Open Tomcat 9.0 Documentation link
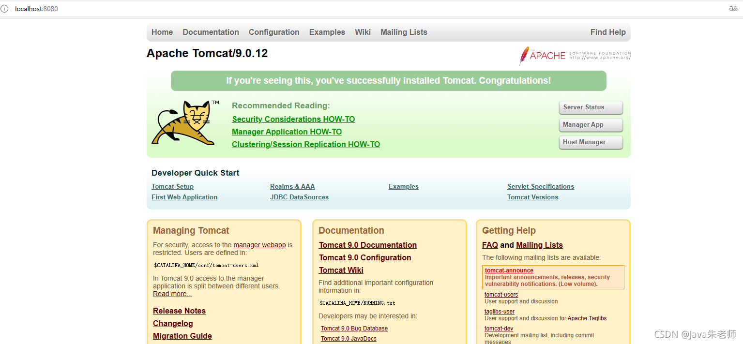 [x=368, y=245]
